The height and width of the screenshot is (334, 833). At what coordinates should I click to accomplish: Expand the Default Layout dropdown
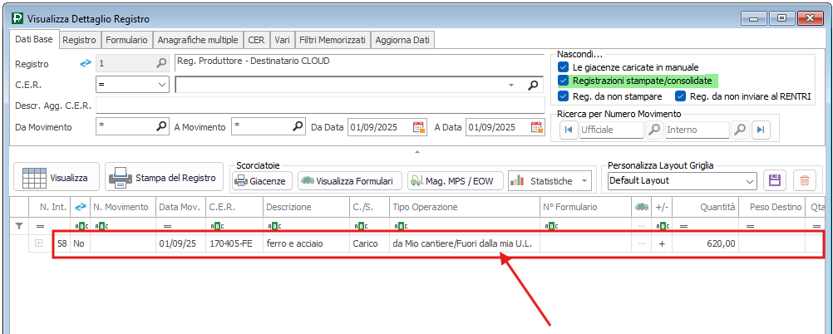click(750, 180)
